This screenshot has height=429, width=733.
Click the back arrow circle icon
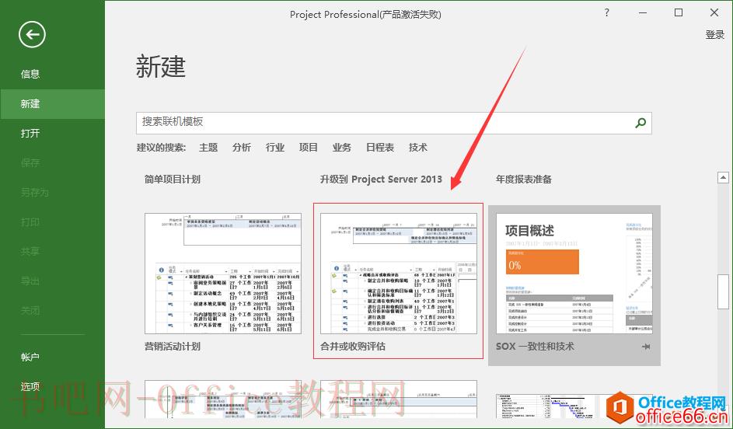coord(32,34)
